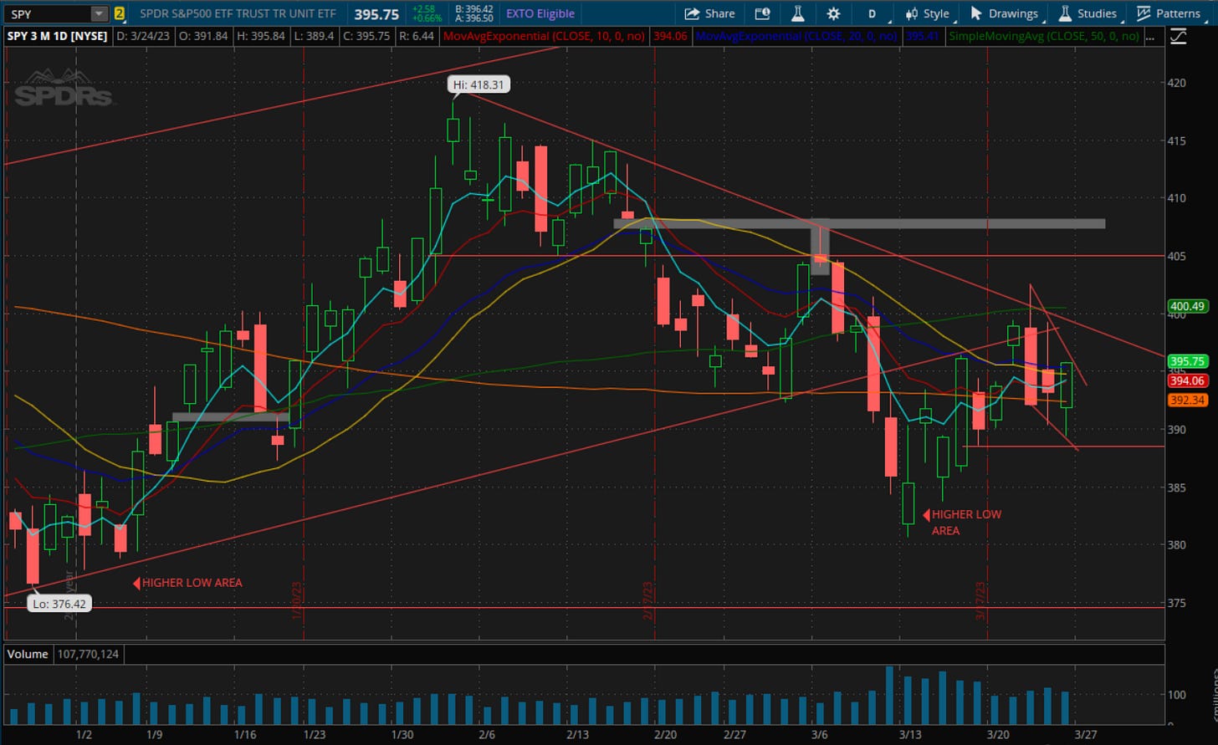Click the 375 price axis label
This screenshot has width=1218, height=745.
(x=1177, y=603)
